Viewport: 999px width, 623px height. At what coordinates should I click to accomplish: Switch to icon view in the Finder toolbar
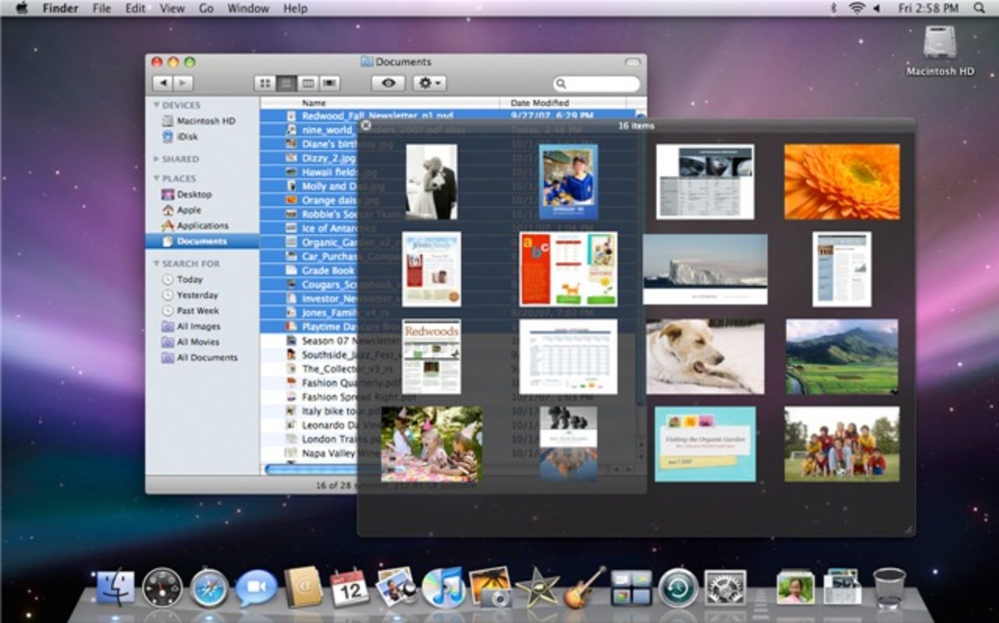265,83
